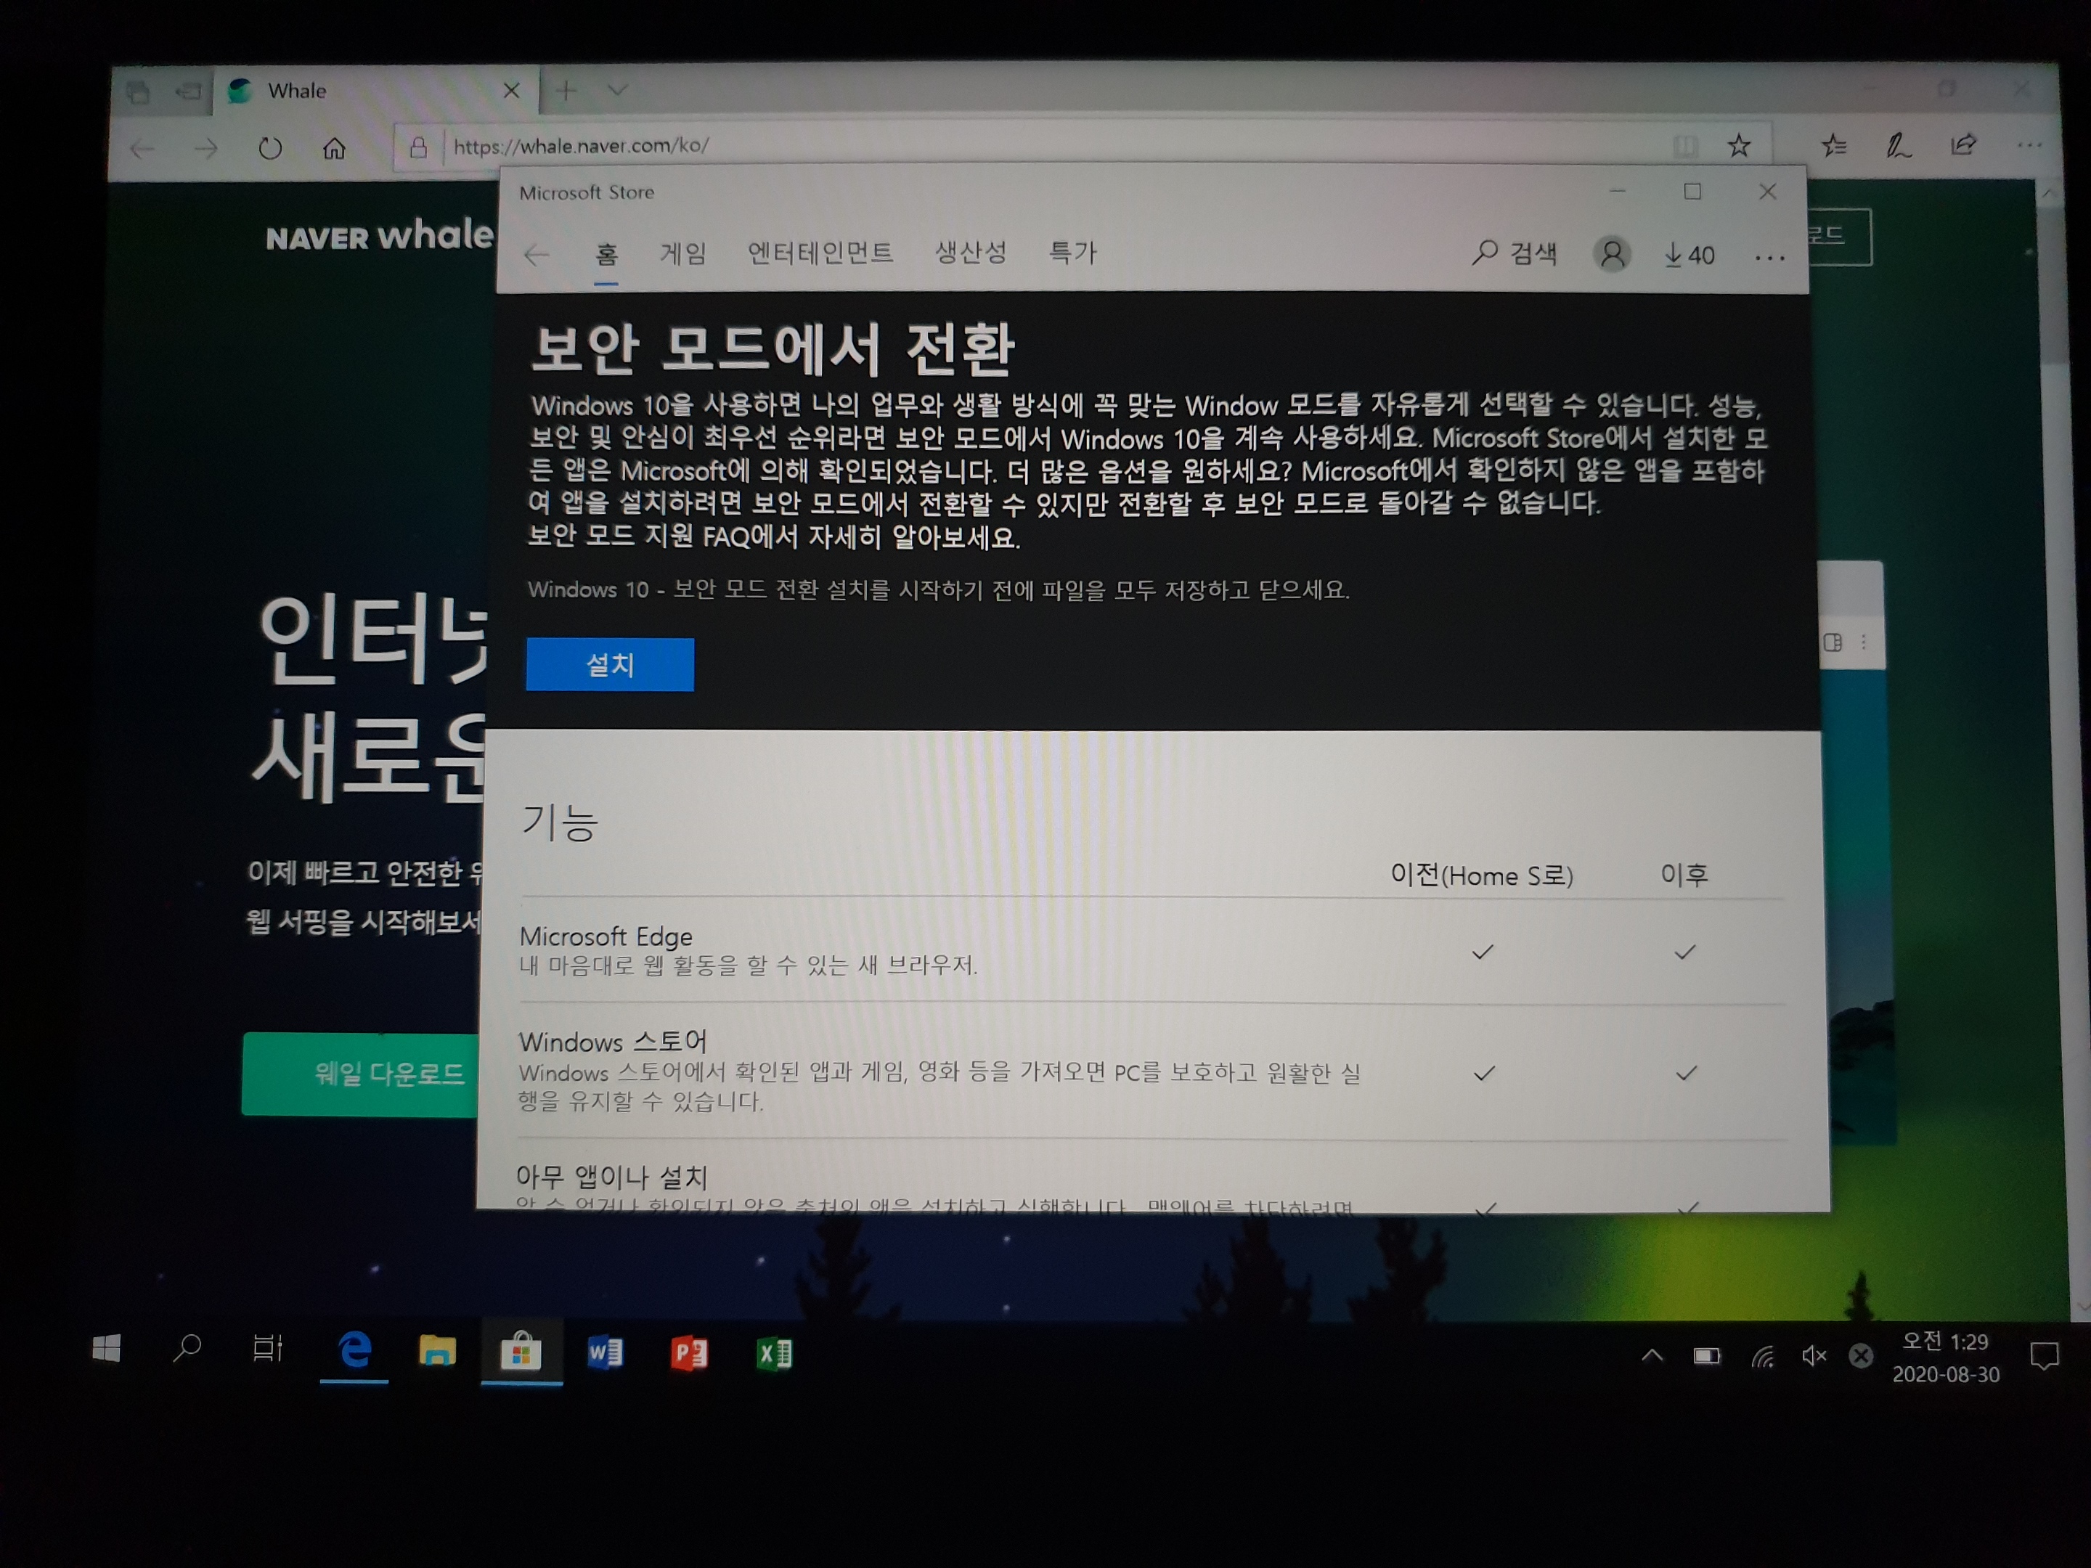Click the 이후 column header

(x=1684, y=874)
